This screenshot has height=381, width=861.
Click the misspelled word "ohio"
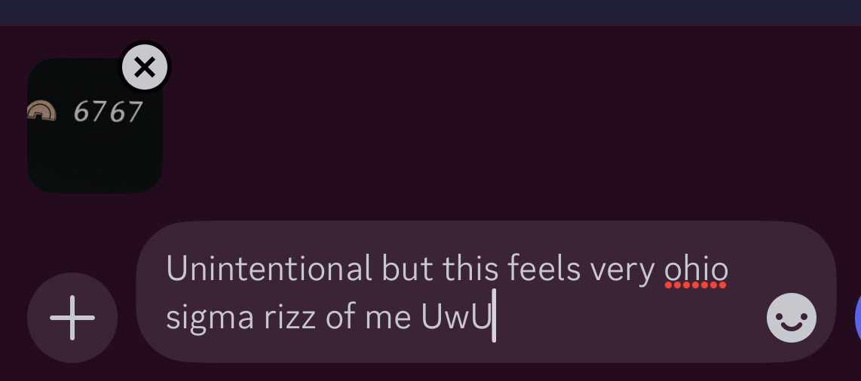696,269
